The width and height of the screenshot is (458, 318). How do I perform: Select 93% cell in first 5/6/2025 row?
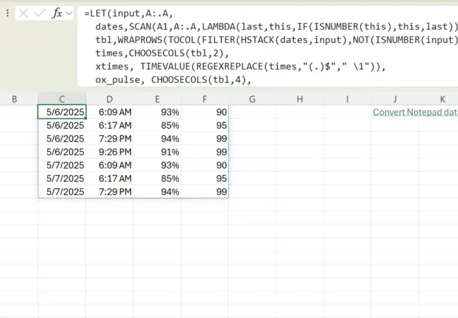(x=157, y=112)
